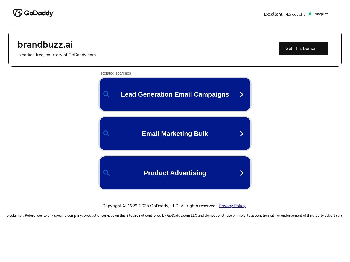
Task: Click the search icon beside Lead Generation Email Campaigns
Action: click(x=107, y=94)
